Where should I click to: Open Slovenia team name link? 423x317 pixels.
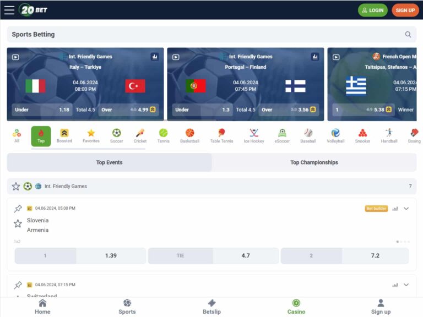coord(38,221)
